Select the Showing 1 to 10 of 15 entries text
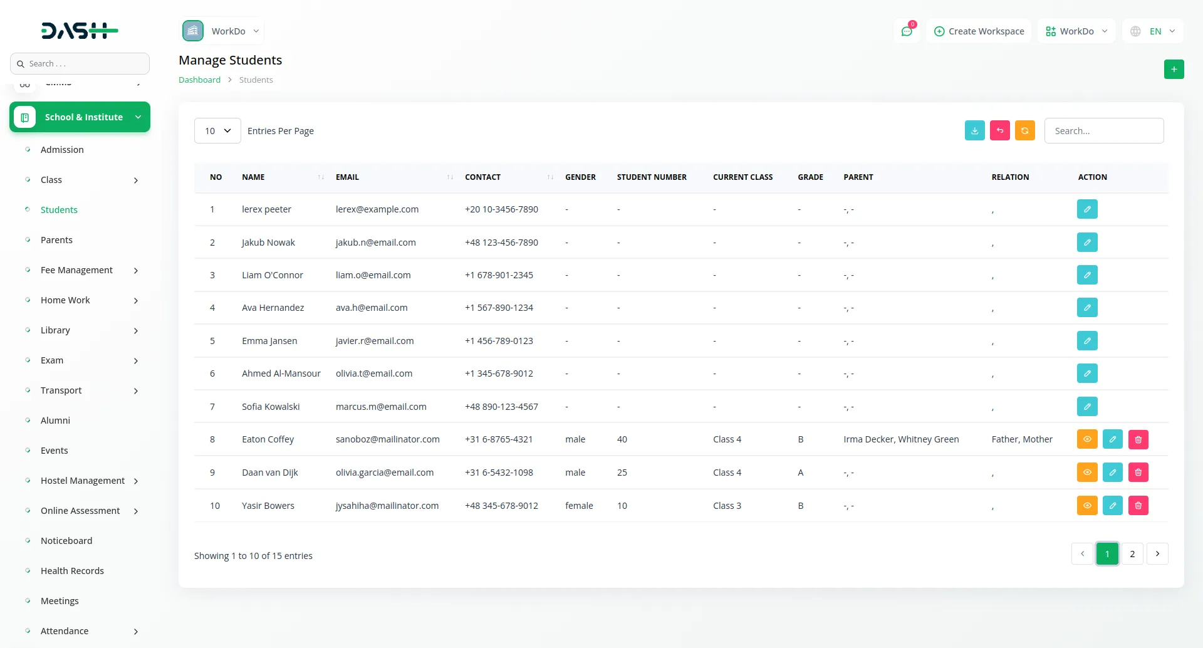The image size is (1203, 648). [253, 556]
